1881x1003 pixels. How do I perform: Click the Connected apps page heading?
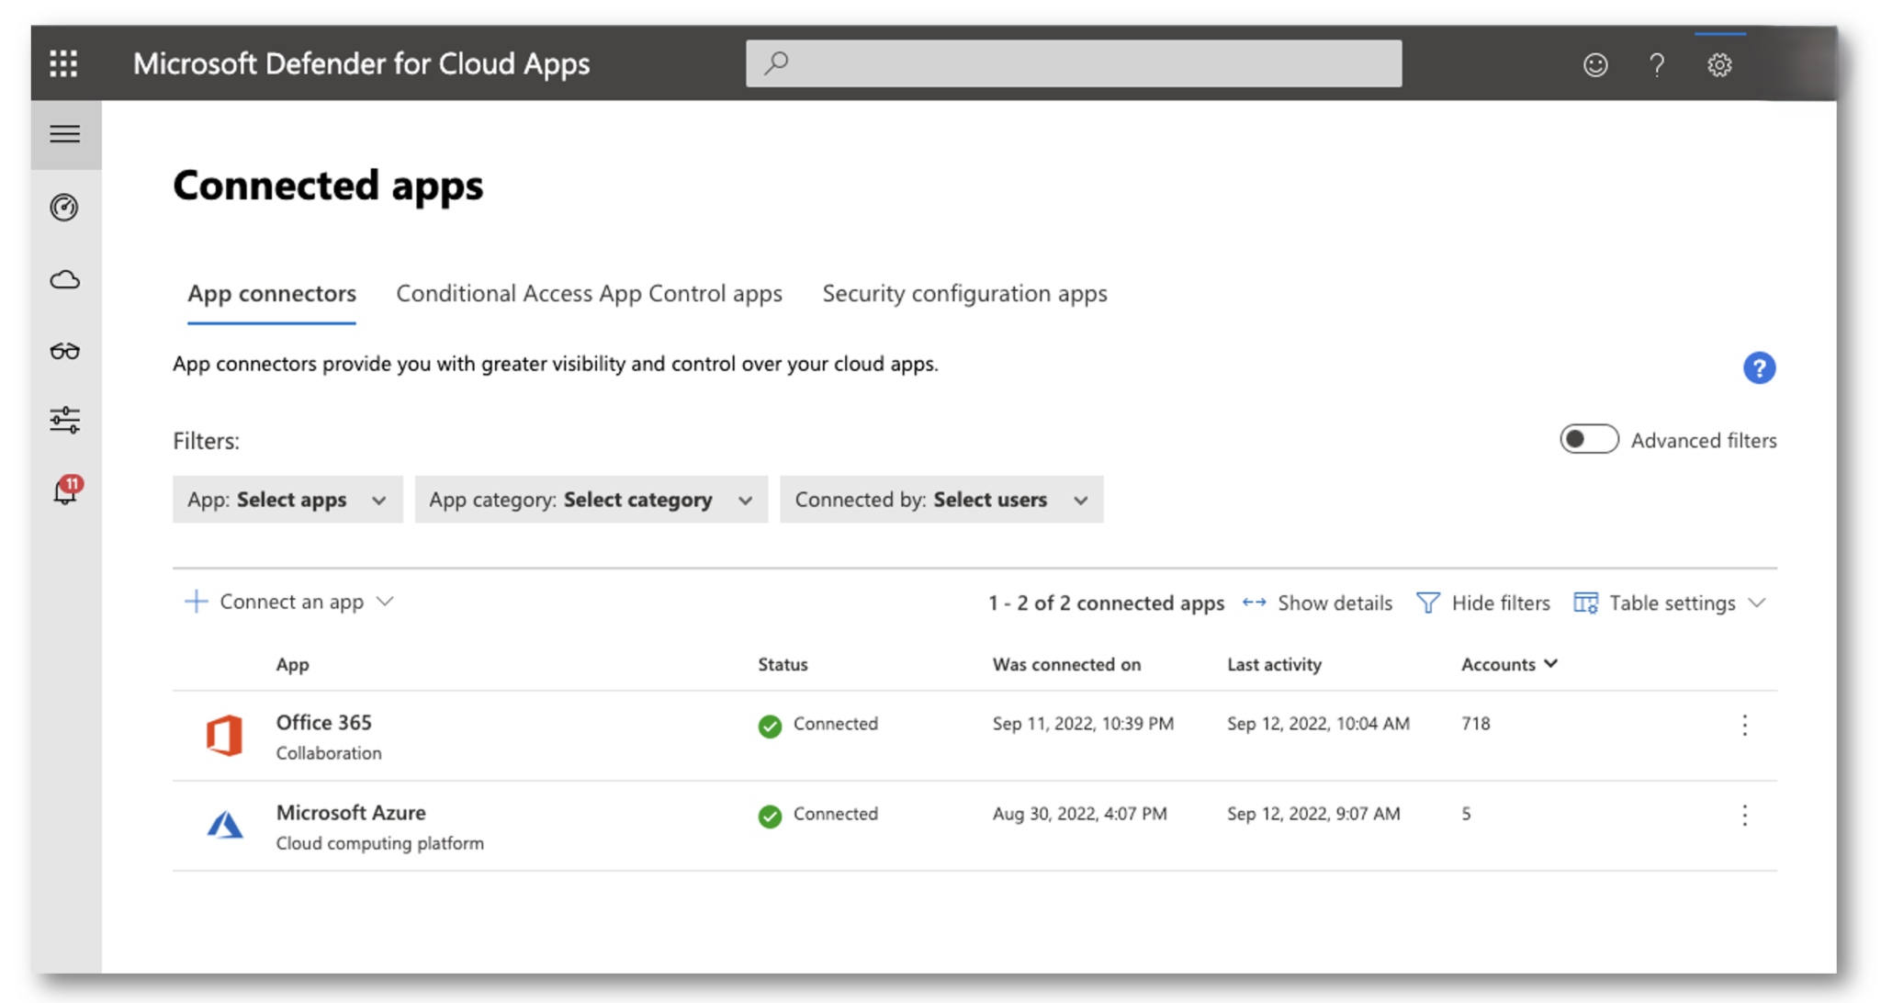pos(328,185)
